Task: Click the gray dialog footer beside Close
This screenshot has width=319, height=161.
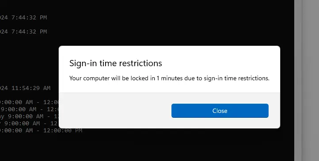Action: click(115, 111)
